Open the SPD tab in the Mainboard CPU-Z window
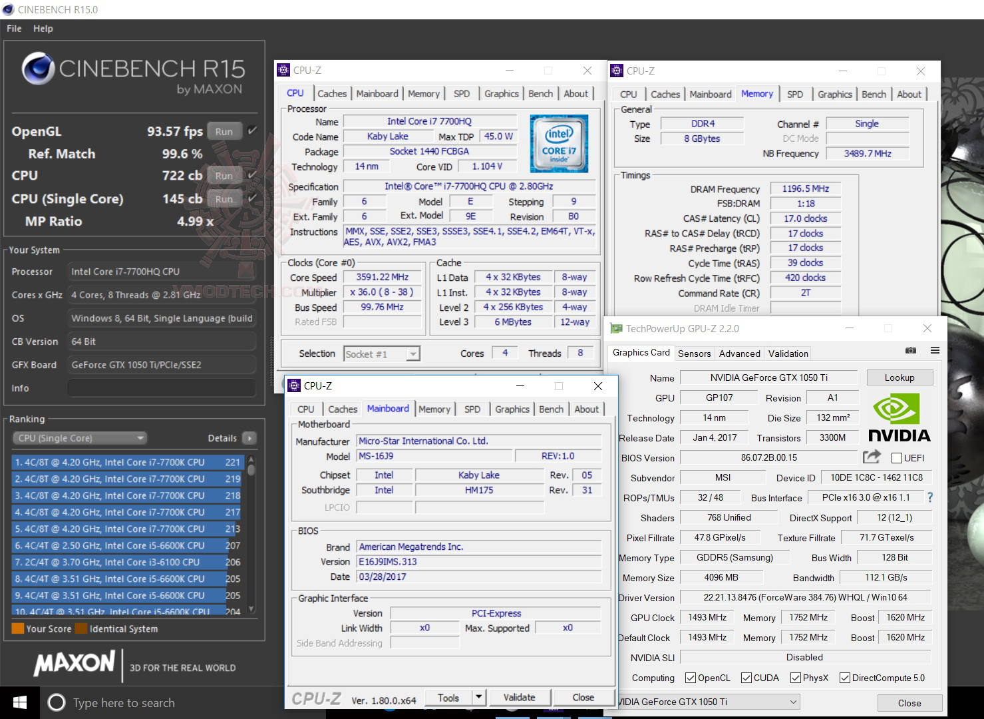Viewport: 984px width, 719px height. pos(472,409)
